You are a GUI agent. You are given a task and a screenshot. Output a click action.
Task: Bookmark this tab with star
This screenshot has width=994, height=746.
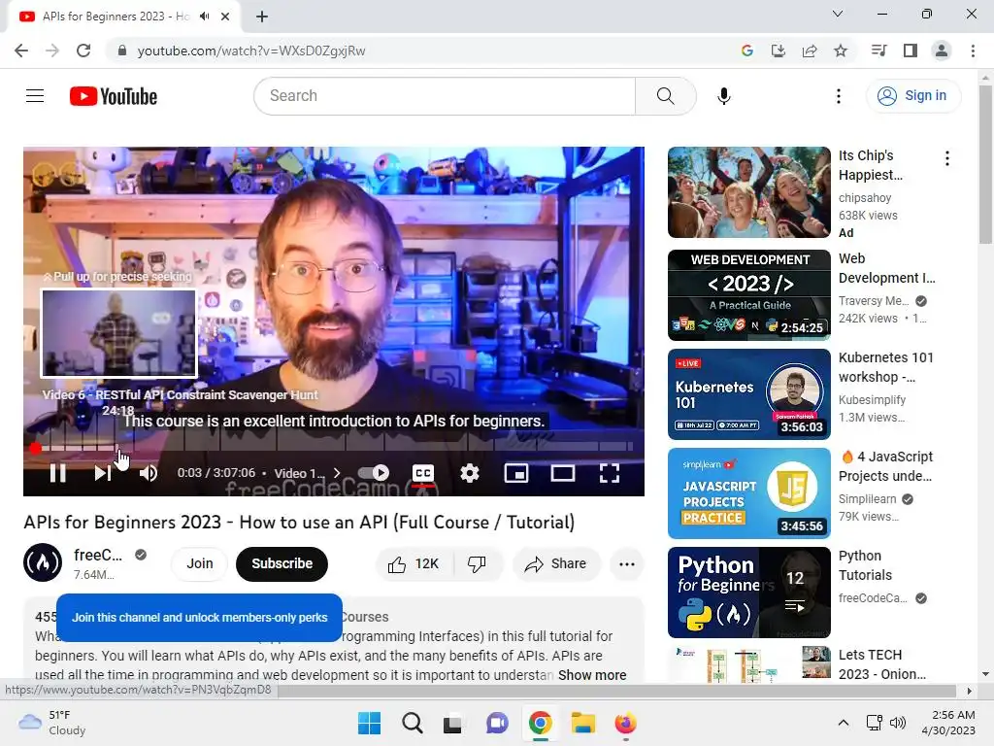[841, 51]
